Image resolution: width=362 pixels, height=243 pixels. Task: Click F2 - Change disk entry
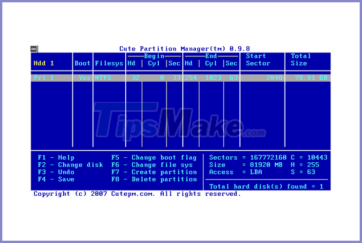pos(71,165)
